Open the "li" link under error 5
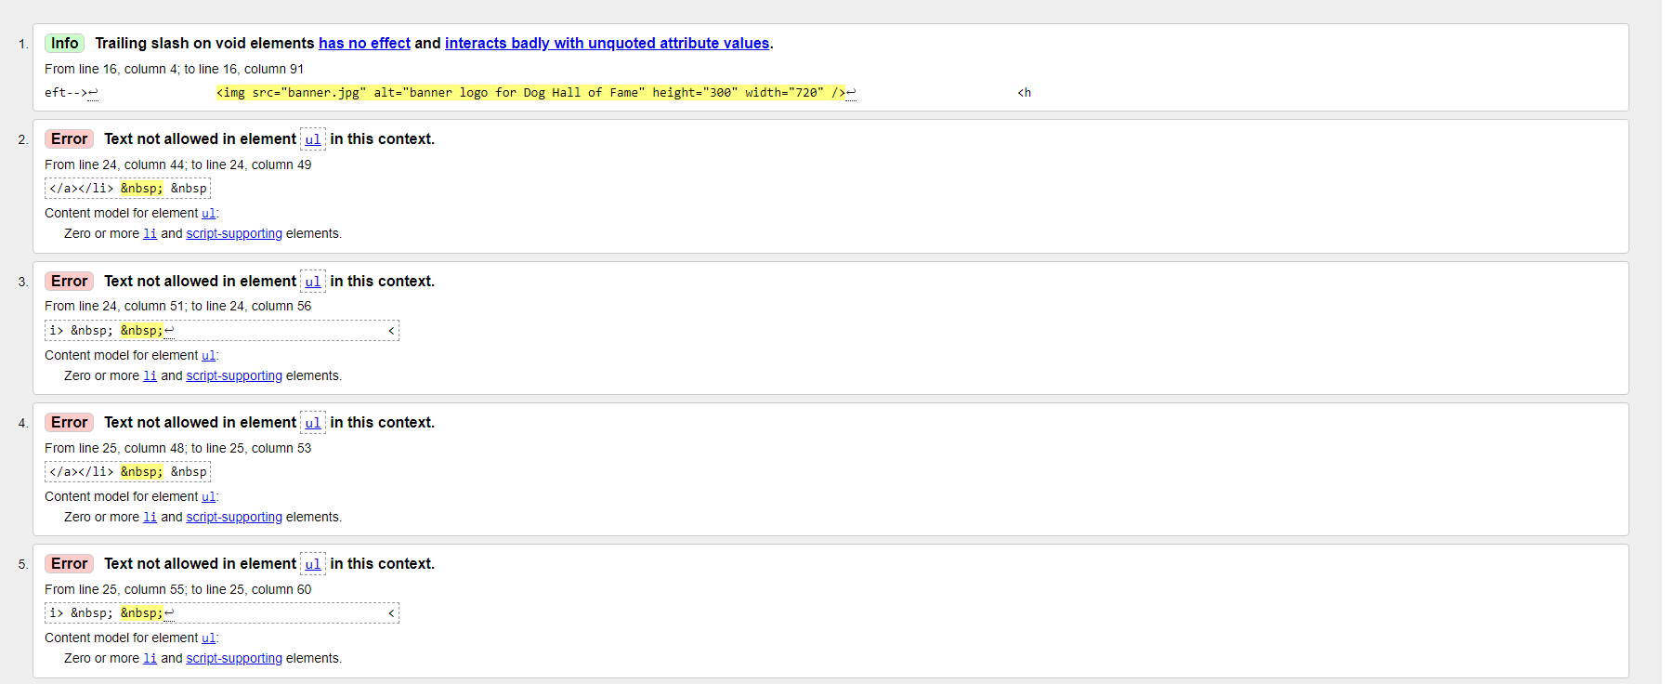Viewport: 1674px width, 684px height. [150, 658]
